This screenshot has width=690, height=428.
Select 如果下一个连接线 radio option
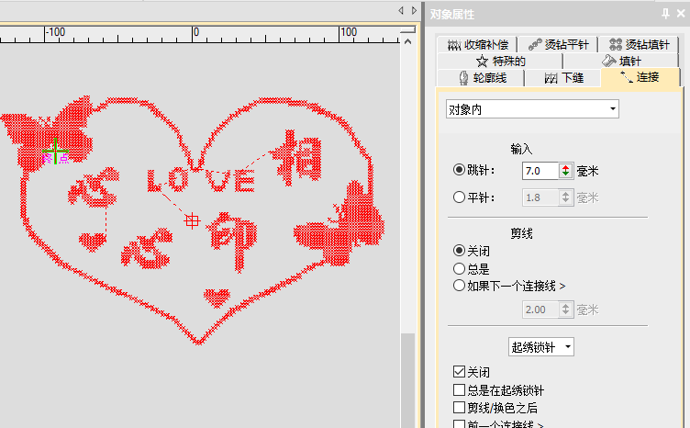pyautogui.click(x=460, y=286)
